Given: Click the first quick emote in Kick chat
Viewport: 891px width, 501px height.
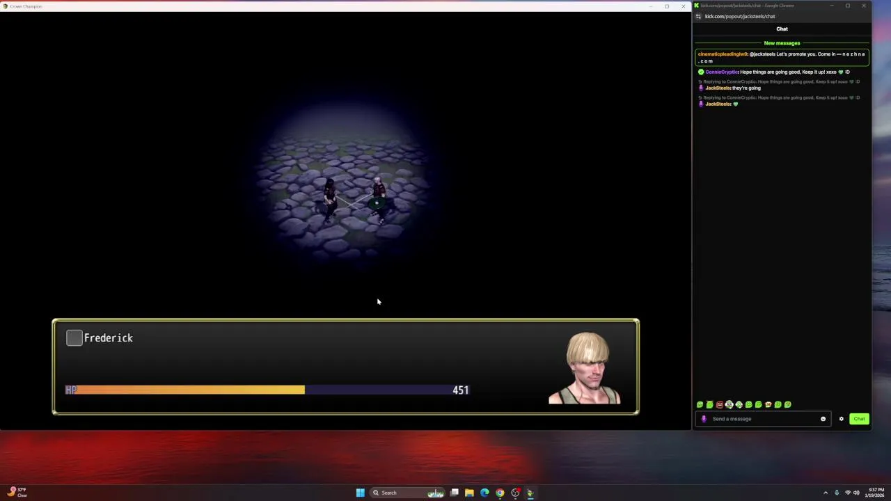Looking at the screenshot, I should pyautogui.click(x=700, y=404).
